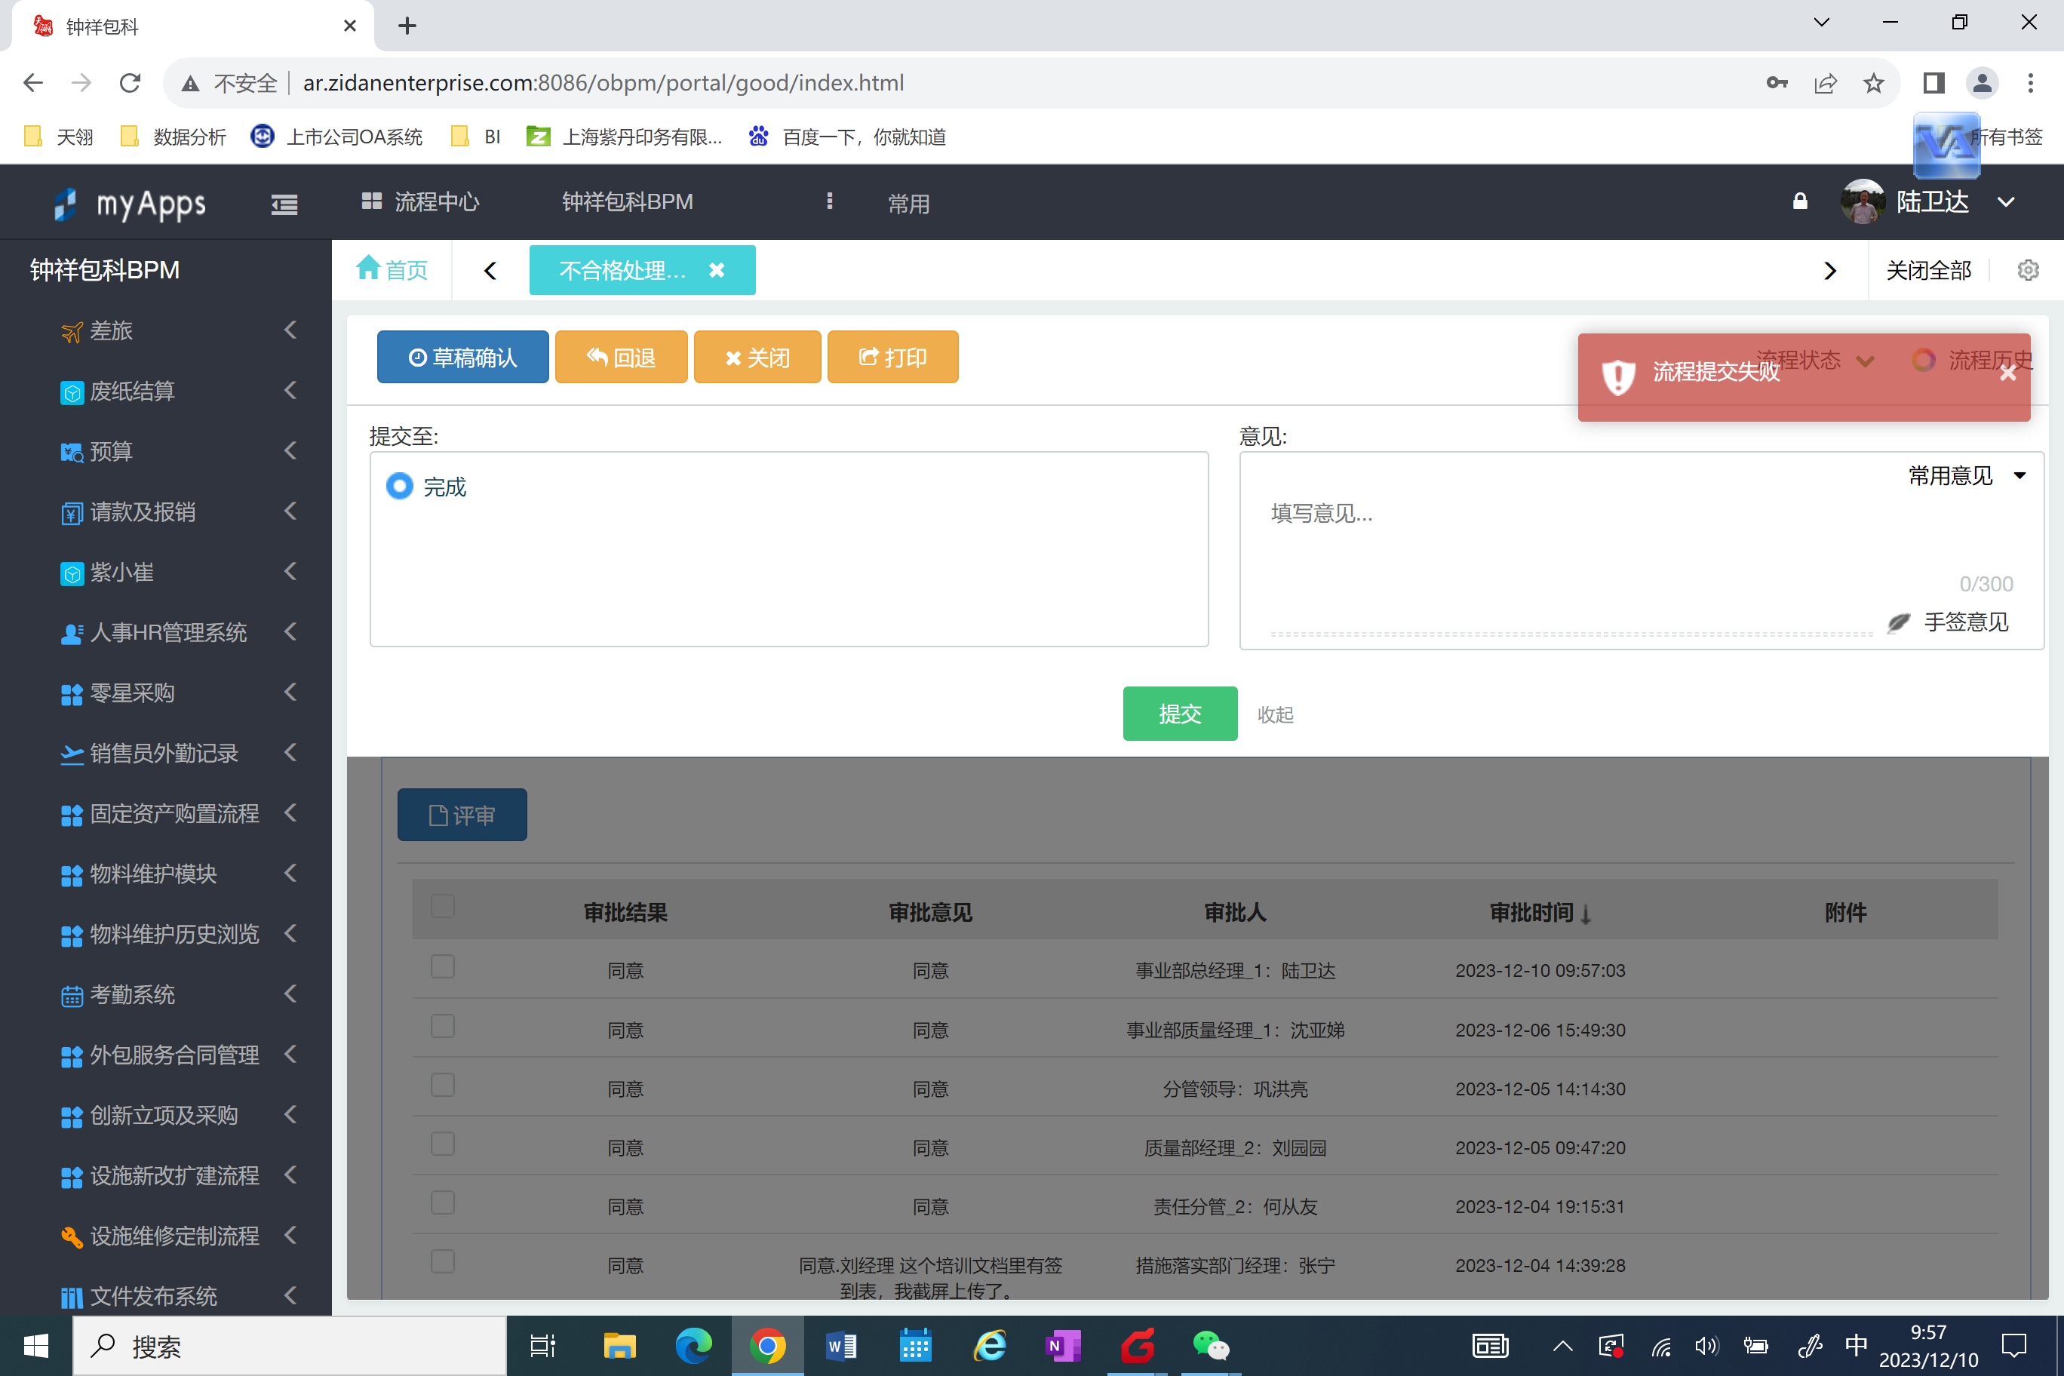
Task: Check the row for 事业部总经理_1：陆卫达
Action: click(442, 967)
